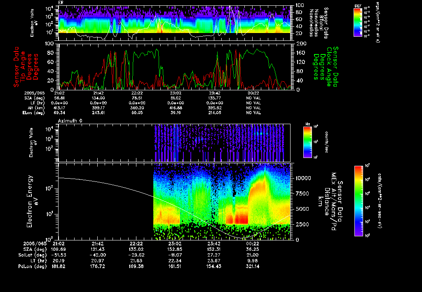422x292 pixels.
Task: Click the 'ELon (deg)' row label
Action: pos(34,113)
